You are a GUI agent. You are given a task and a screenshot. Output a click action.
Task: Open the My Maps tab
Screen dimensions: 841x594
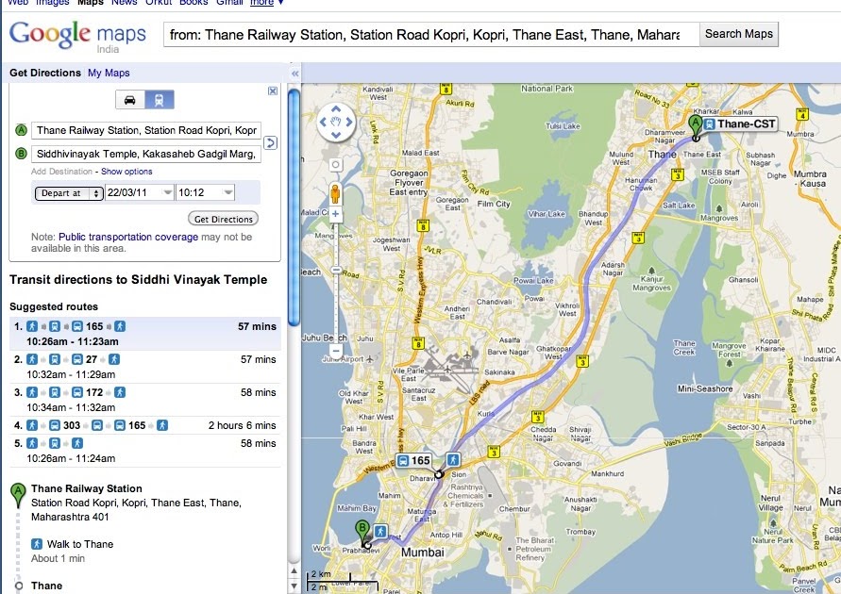(109, 73)
